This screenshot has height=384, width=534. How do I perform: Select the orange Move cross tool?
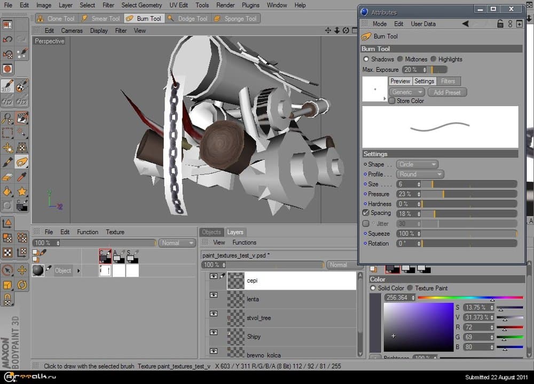pyautogui.click(x=22, y=270)
